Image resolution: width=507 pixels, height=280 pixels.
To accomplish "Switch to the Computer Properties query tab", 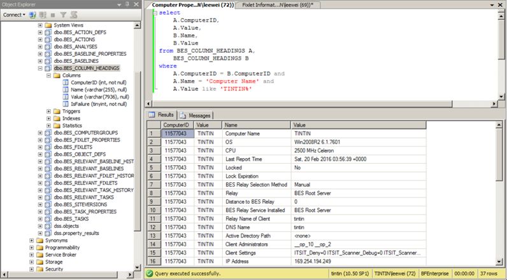I will point(193,5).
